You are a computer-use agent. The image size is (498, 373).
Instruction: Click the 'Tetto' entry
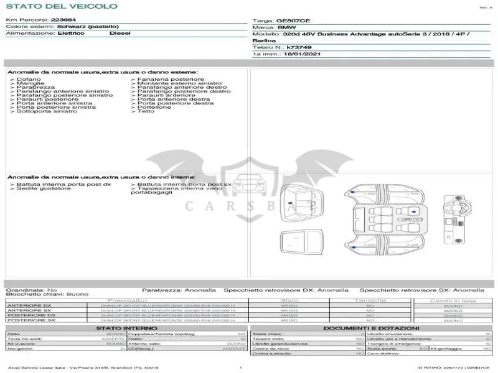pos(146,111)
